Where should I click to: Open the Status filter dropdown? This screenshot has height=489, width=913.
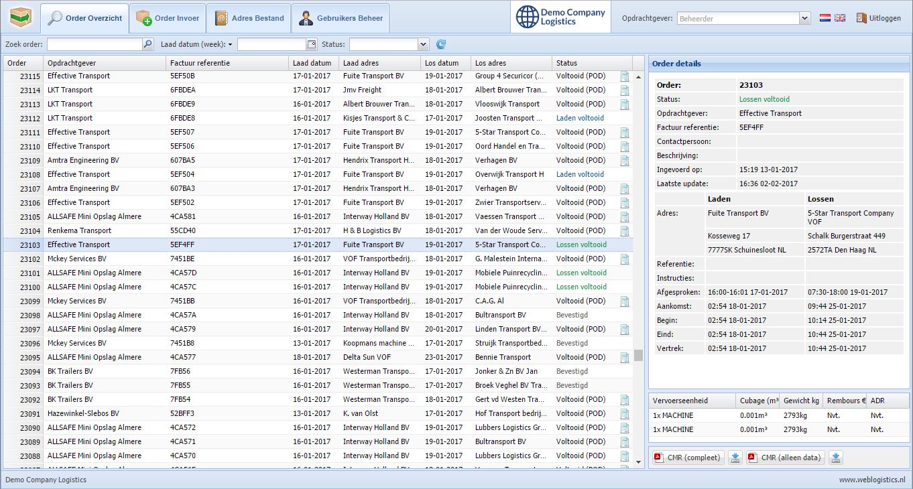pyautogui.click(x=423, y=44)
